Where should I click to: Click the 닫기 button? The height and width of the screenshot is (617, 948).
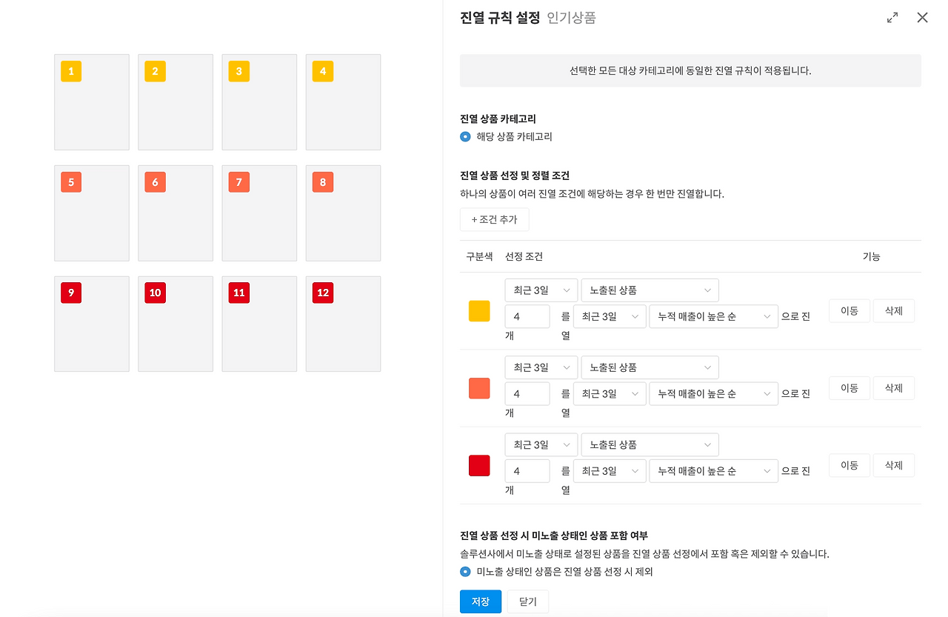(x=527, y=601)
